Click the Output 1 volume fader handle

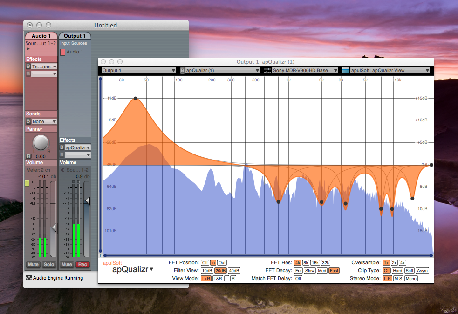coord(87,200)
